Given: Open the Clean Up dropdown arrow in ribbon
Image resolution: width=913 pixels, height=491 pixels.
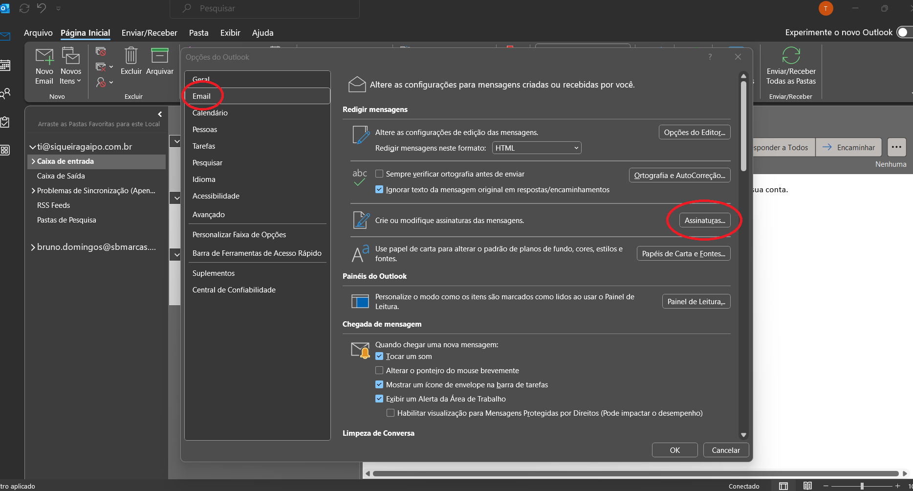Looking at the screenshot, I should click(111, 67).
